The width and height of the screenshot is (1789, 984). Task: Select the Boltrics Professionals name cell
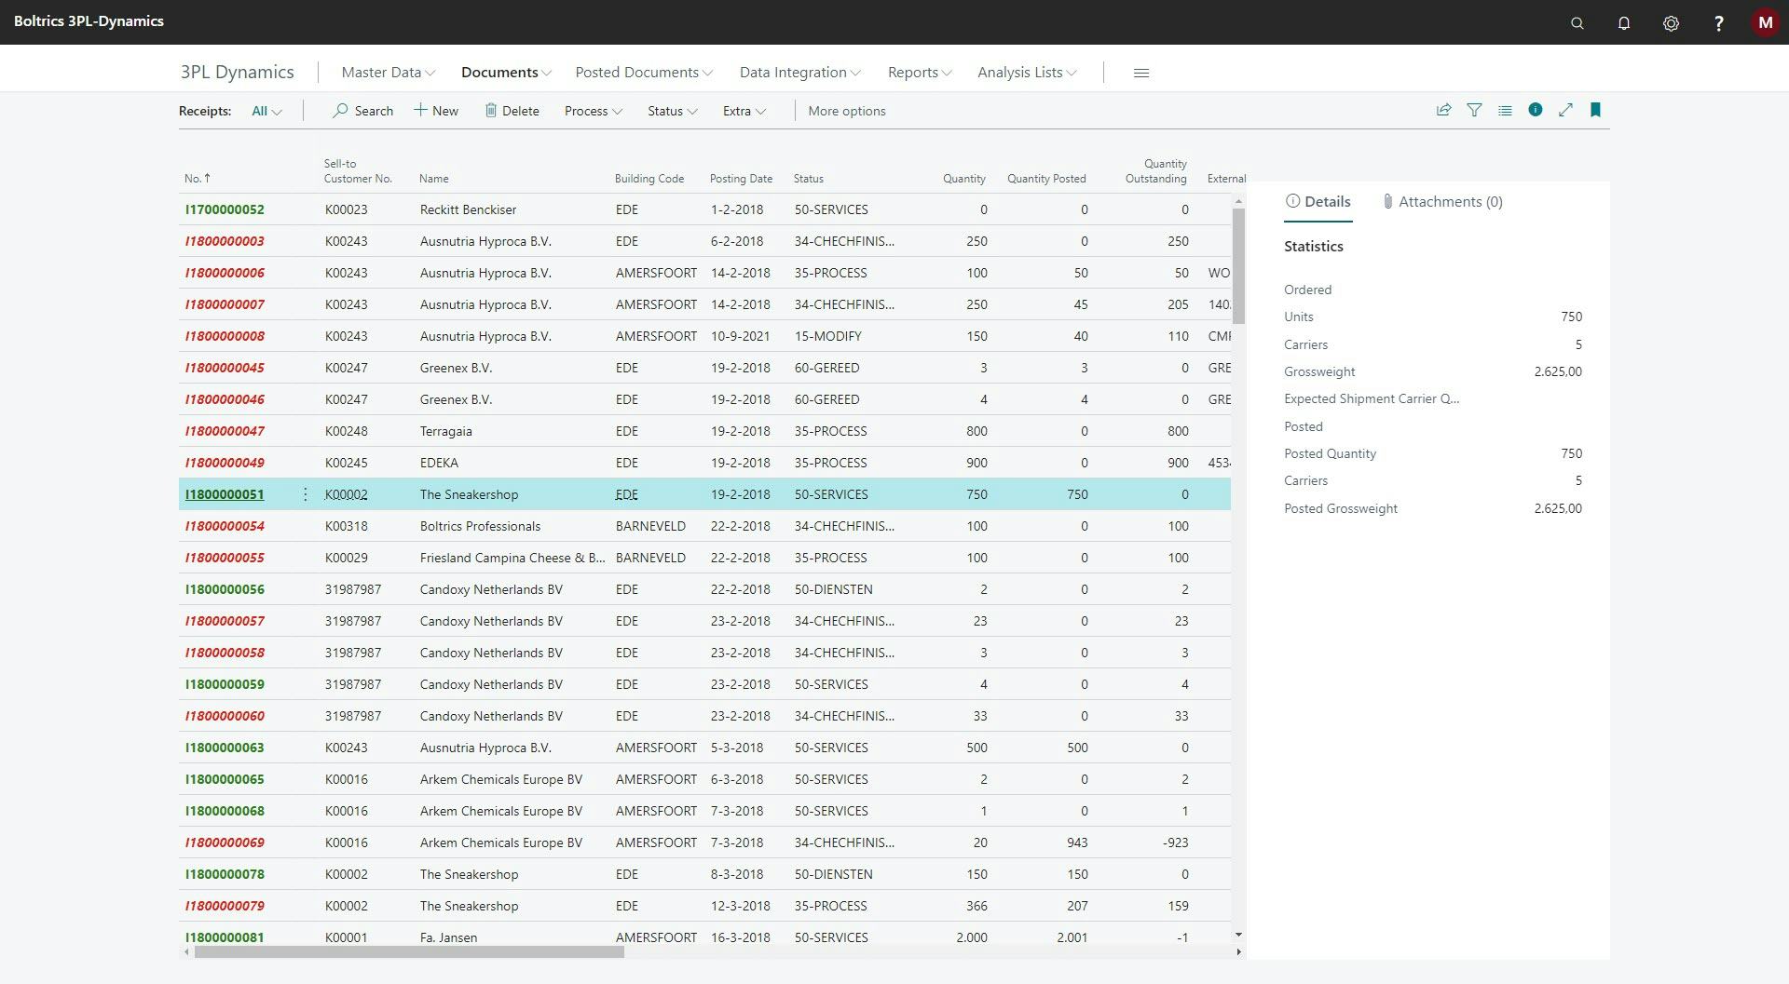(x=480, y=526)
